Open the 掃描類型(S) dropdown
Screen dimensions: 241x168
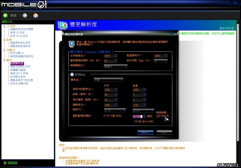(x=116, y=66)
